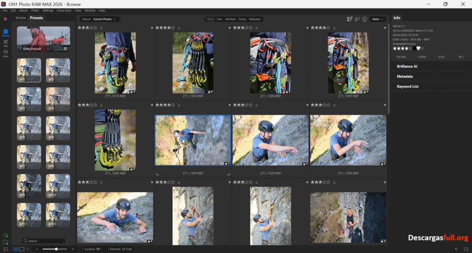Toggle left panel visibility icon in status bar
The height and width of the screenshot is (253, 472).
[6, 249]
